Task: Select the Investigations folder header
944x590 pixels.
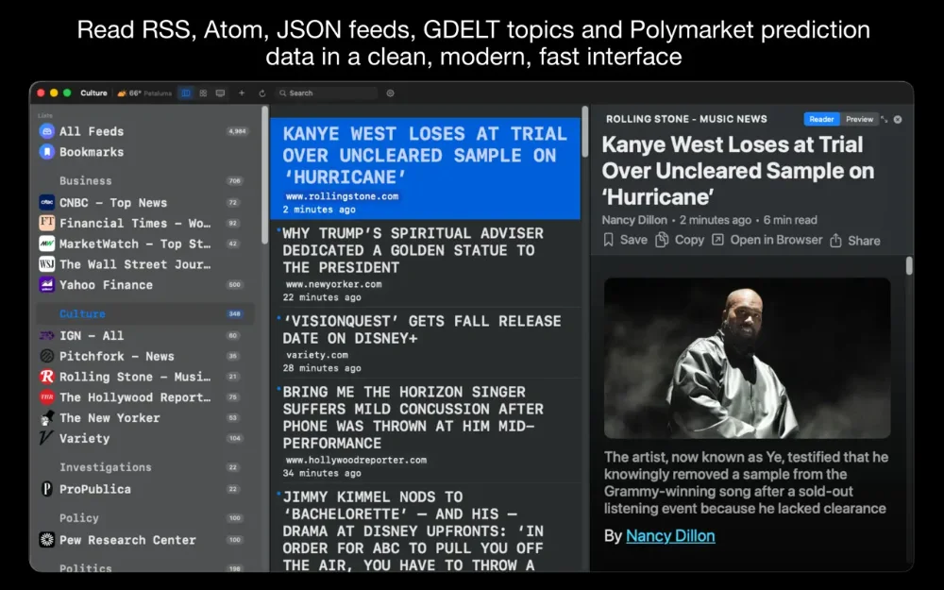Action: [x=144, y=467]
